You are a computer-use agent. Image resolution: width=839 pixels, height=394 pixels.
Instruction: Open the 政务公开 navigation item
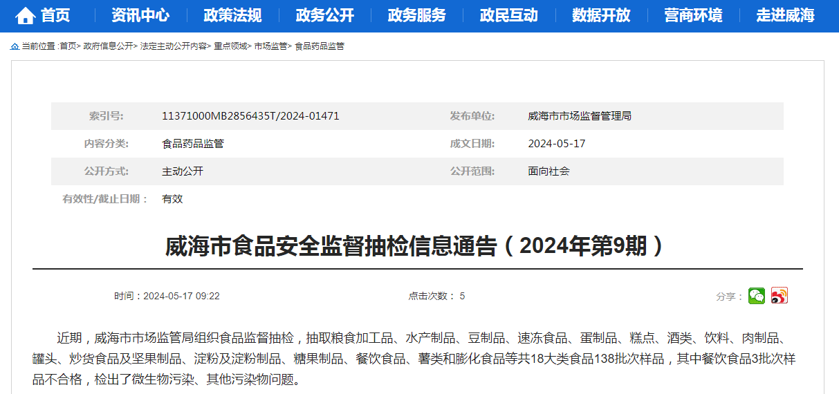pos(324,15)
